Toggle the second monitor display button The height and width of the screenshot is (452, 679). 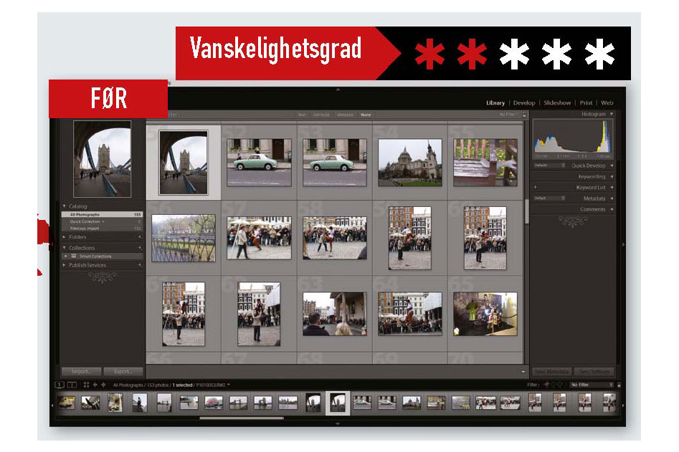point(72,385)
